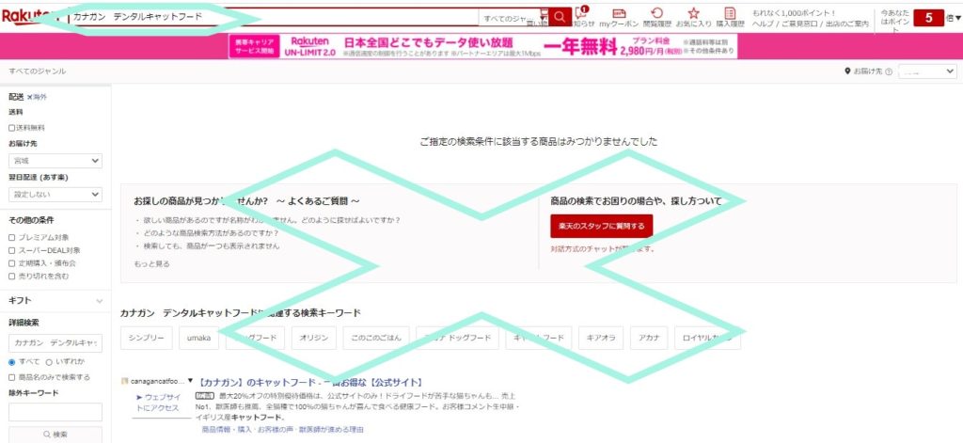Click the 除外キーワード input field
The height and width of the screenshot is (443, 963).
coord(55,412)
